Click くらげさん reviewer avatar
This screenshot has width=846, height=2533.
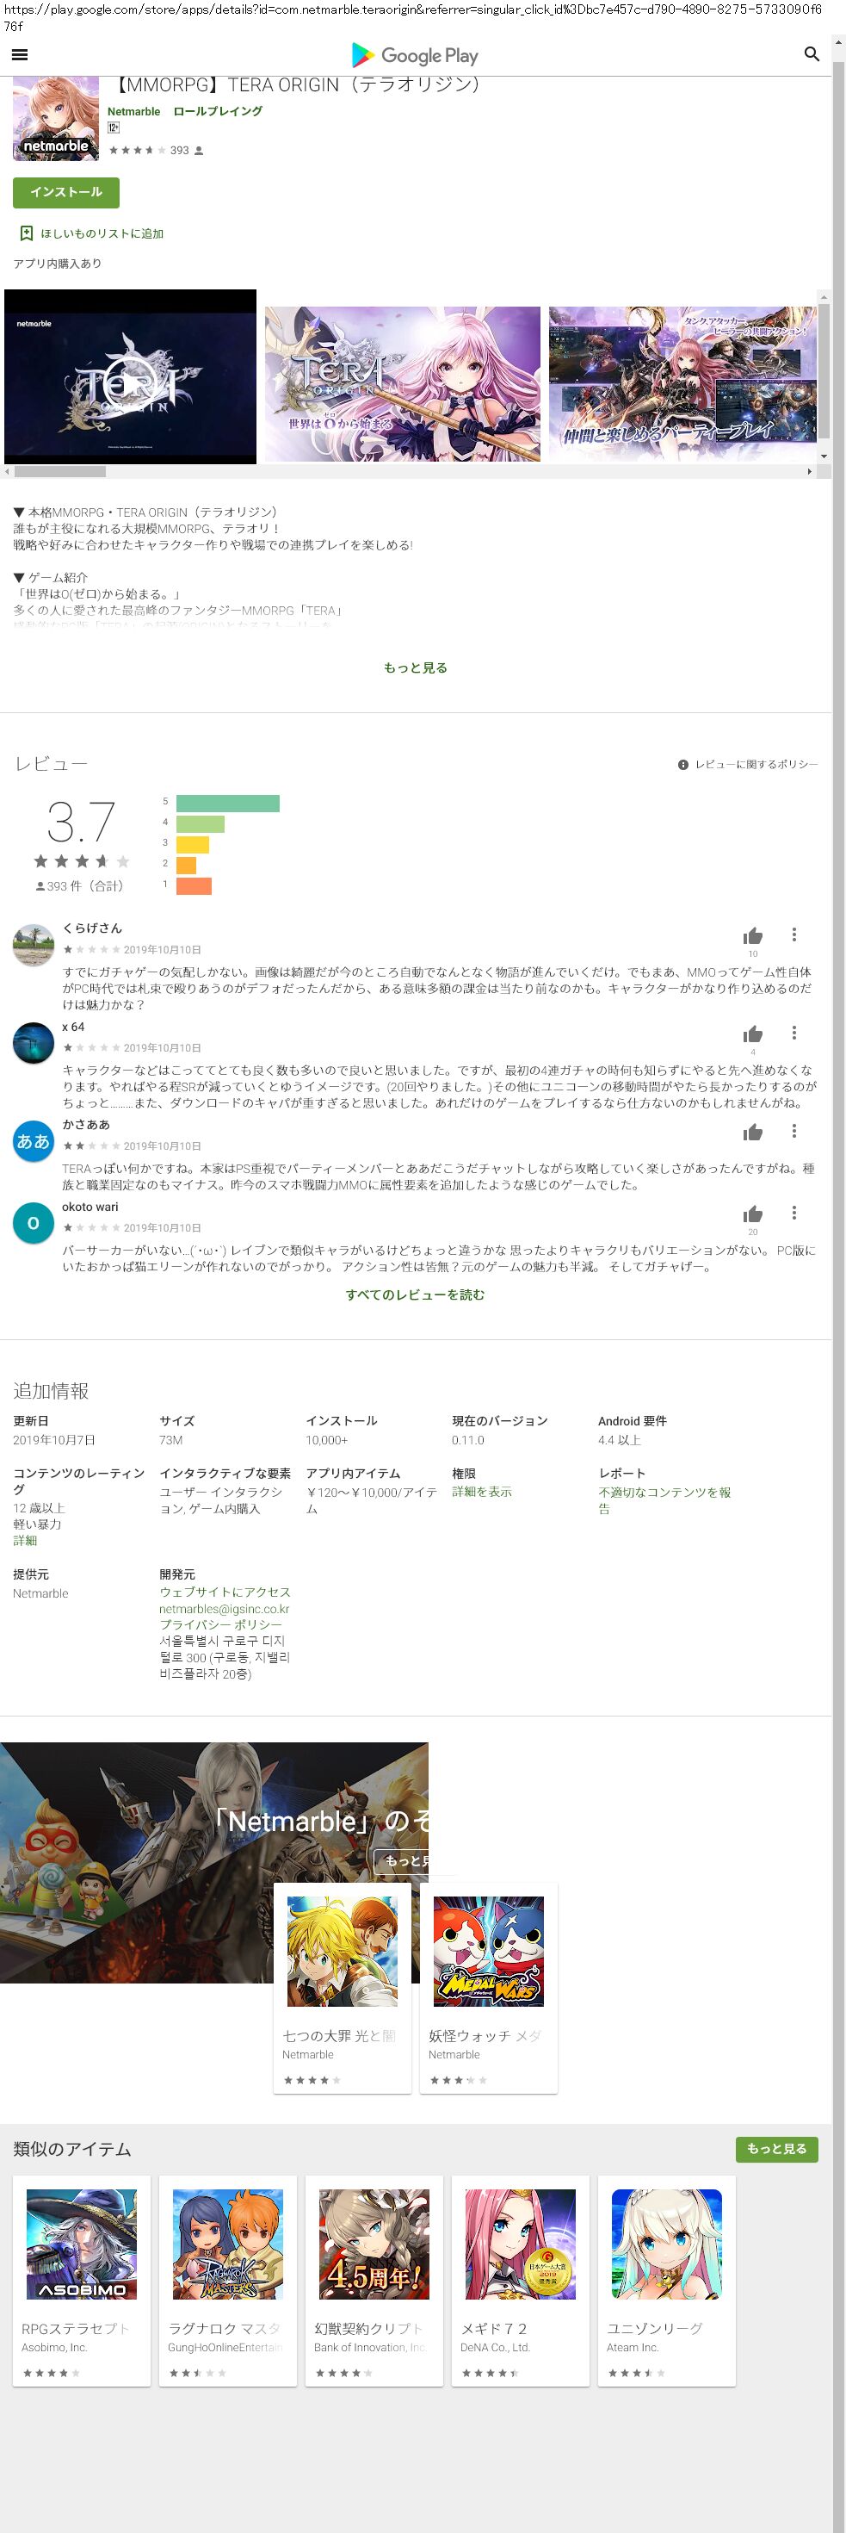pyautogui.click(x=34, y=945)
